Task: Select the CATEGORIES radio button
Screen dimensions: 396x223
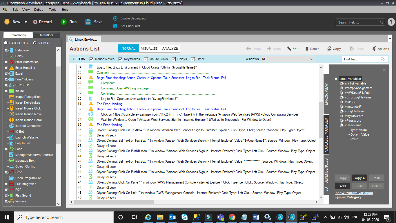Action: 6,43
